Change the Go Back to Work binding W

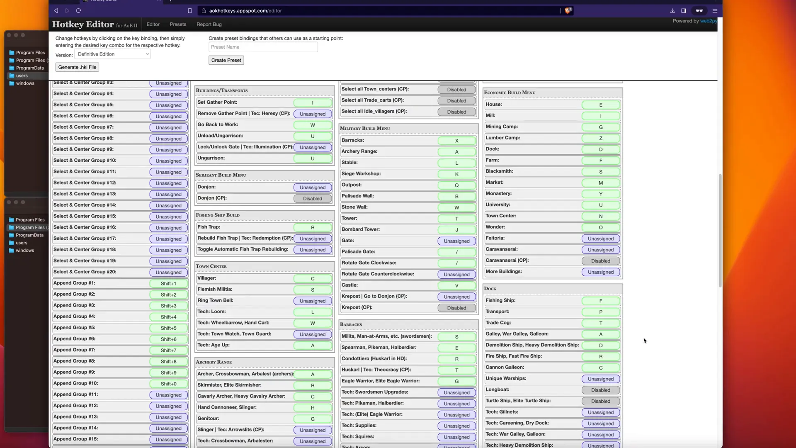click(313, 125)
